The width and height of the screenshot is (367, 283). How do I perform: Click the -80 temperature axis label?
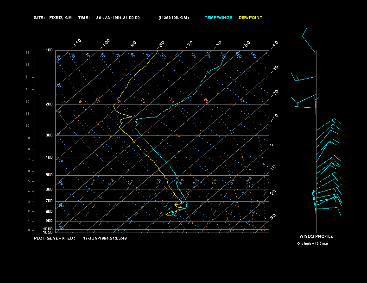pyautogui.click(x=161, y=45)
